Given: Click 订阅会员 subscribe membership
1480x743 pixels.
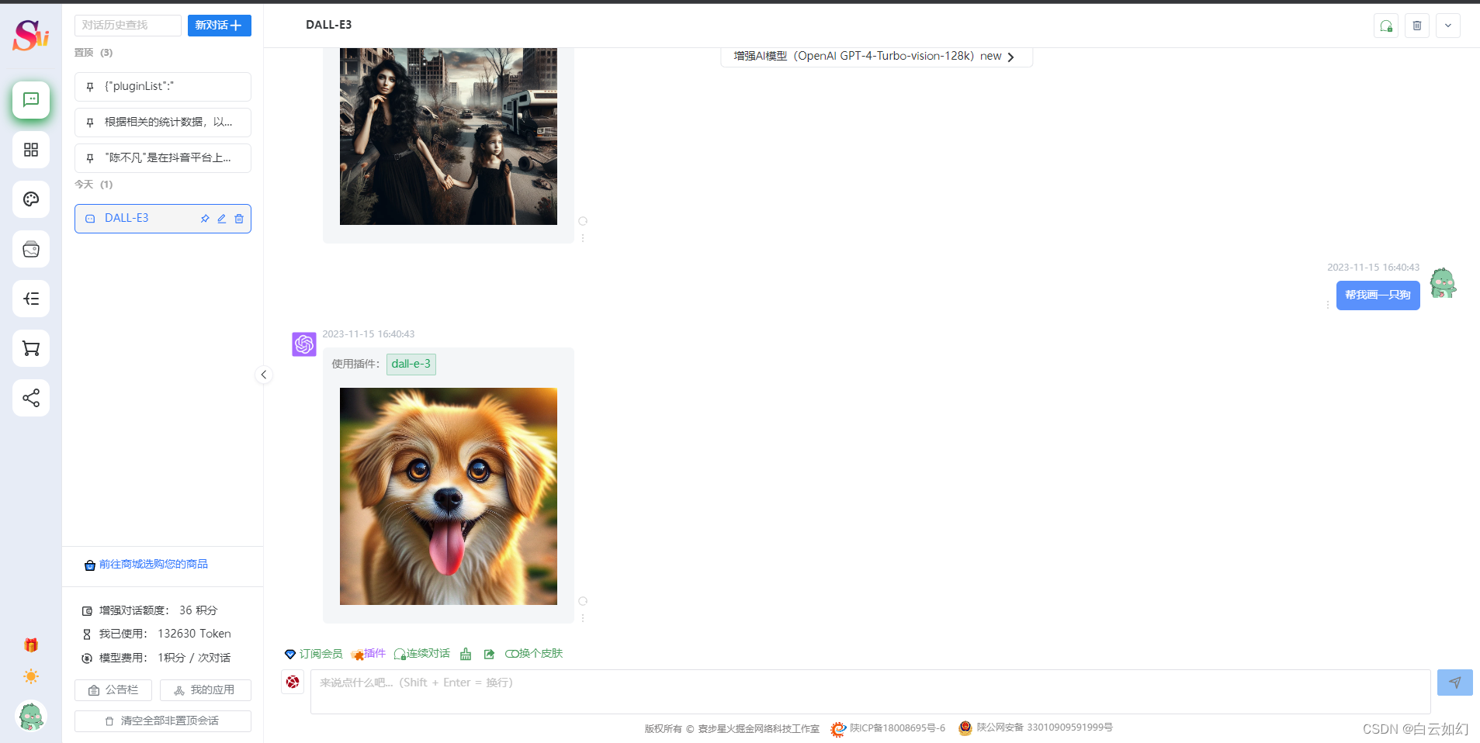Looking at the screenshot, I should coord(314,654).
